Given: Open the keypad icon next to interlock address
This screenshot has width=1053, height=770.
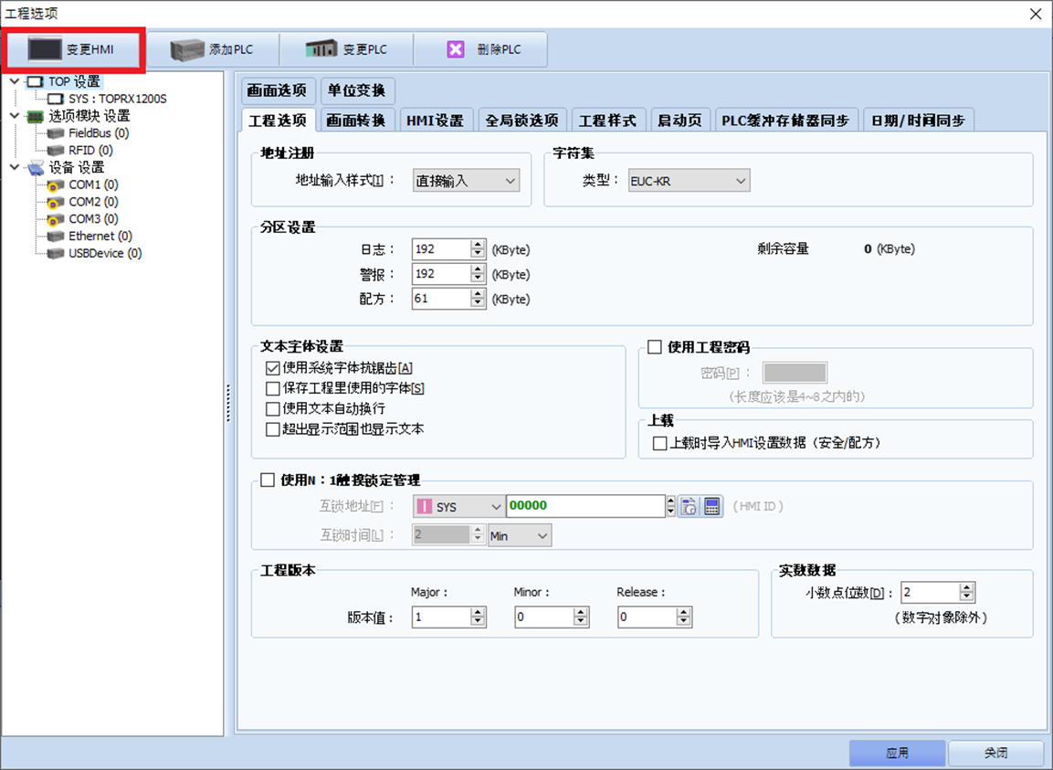Looking at the screenshot, I should [712, 507].
